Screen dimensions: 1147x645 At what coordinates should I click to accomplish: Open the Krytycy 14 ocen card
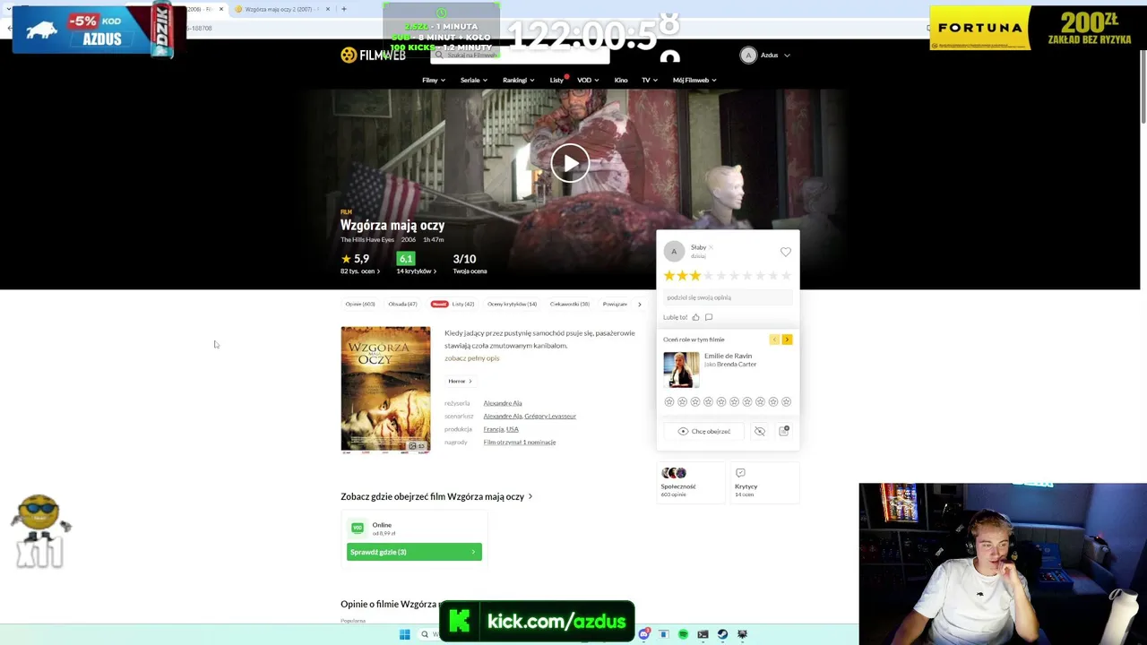(x=764, y=483)
